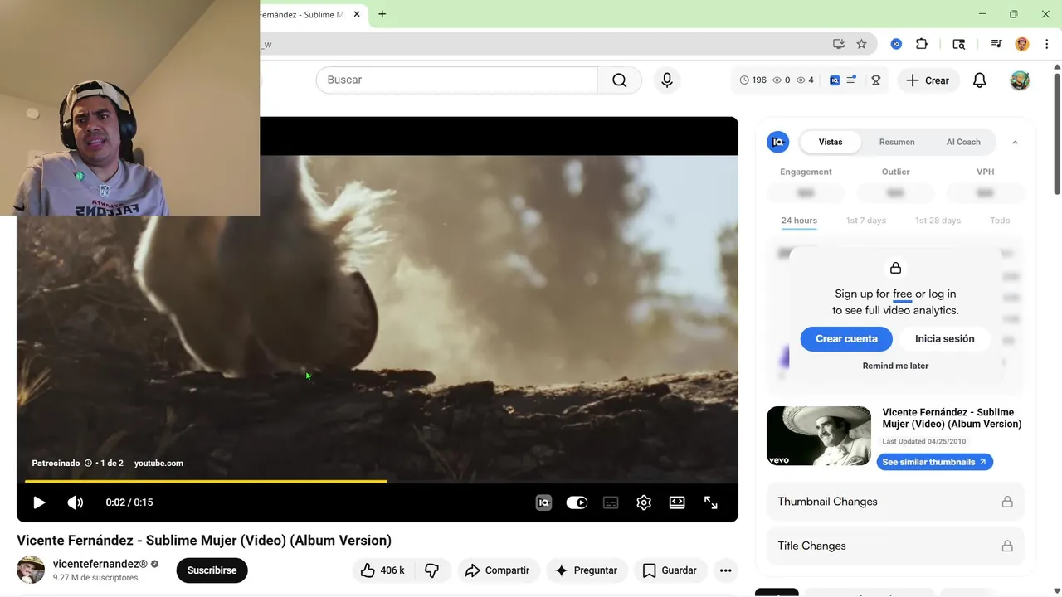Viewport: 1062px width, 597px height.
Task: Click the Crear cuenta button
Action: tap(846, 338)
